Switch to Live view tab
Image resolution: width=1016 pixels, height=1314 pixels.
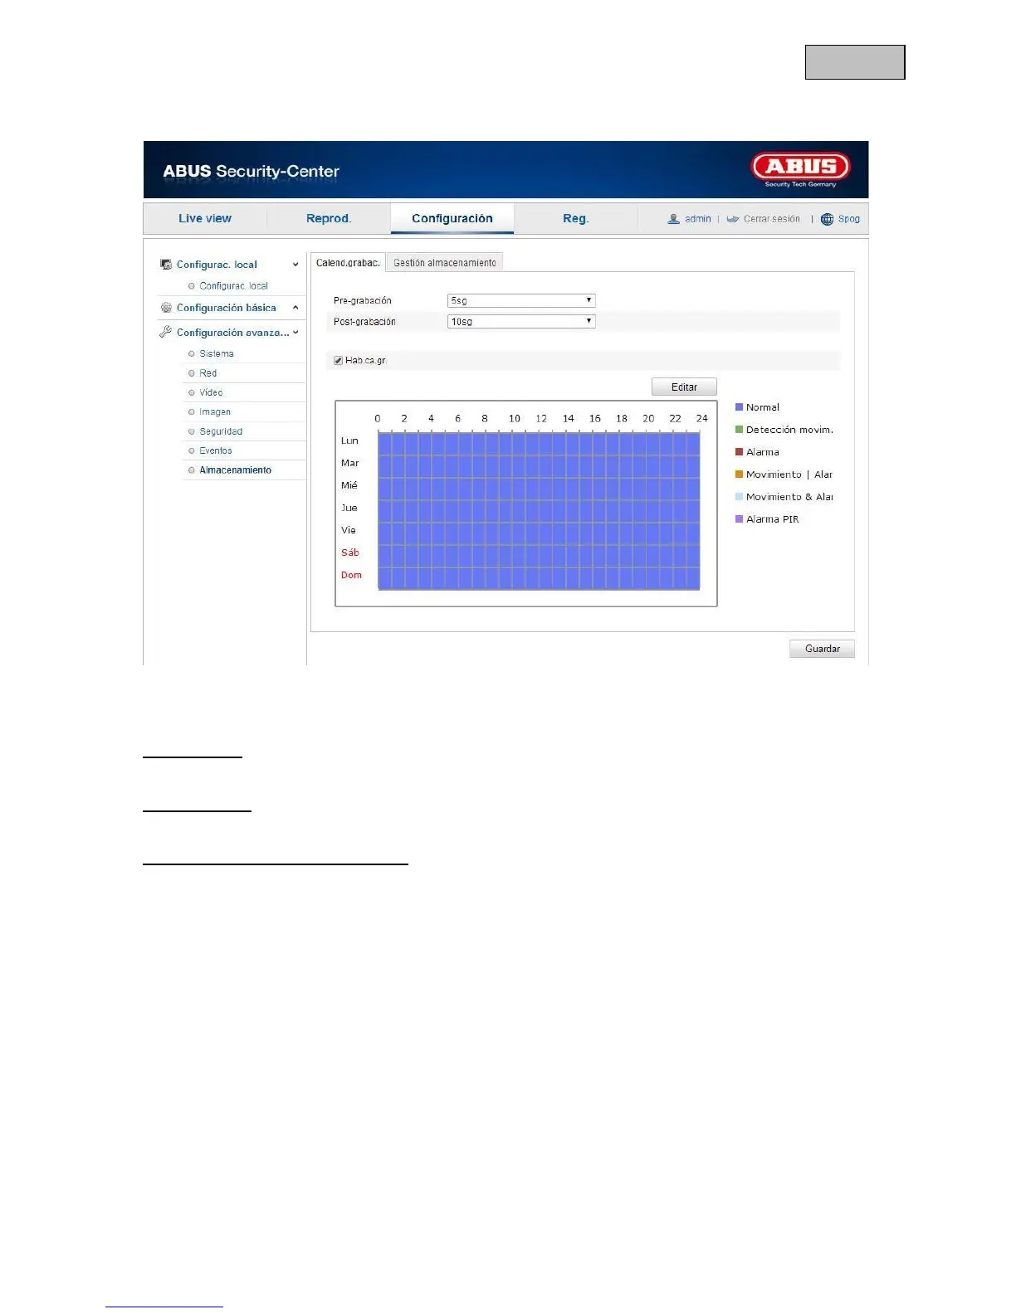(205, 218)
